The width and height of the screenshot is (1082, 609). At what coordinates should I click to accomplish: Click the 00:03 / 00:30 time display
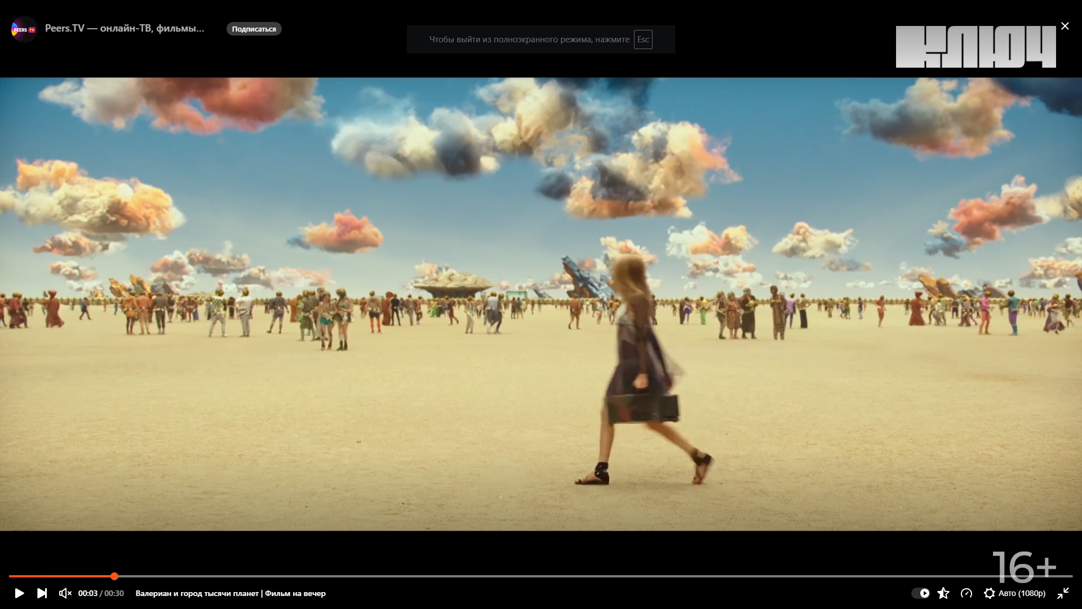tap(101, 593)
